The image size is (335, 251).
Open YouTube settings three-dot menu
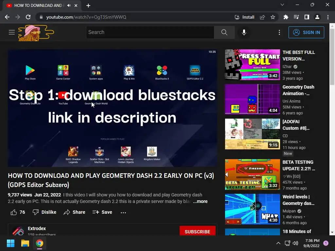[279, 32]
